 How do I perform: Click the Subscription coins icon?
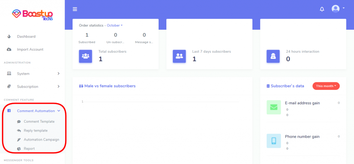tap(9, 86)
